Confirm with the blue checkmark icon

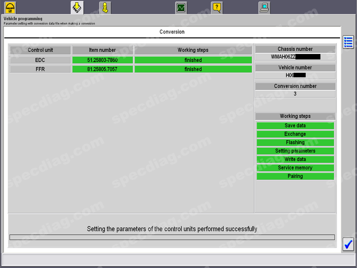pyautogui.click(x=348, y=244)
